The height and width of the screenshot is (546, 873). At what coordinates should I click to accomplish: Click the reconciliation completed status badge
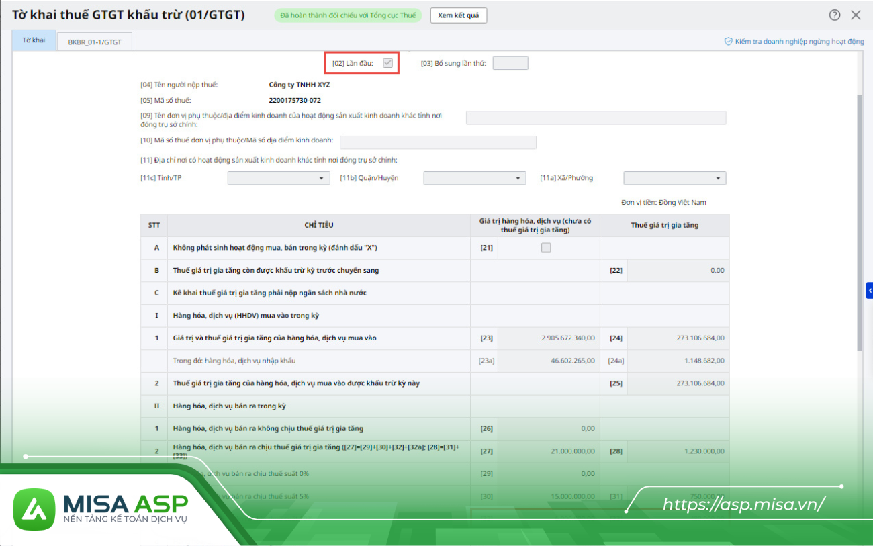(348, 15)
